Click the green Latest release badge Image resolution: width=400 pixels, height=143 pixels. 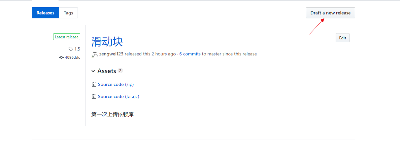click(x=66, y=37)
